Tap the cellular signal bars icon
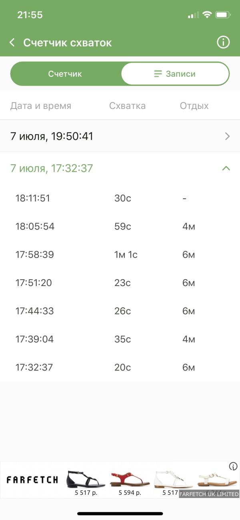This screenshot has height=520, width=240. tap(193, 15)
